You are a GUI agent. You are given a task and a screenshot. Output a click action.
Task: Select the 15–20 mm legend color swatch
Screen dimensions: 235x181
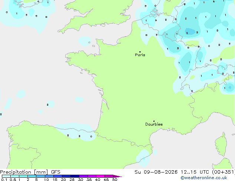tap(58, 176)
